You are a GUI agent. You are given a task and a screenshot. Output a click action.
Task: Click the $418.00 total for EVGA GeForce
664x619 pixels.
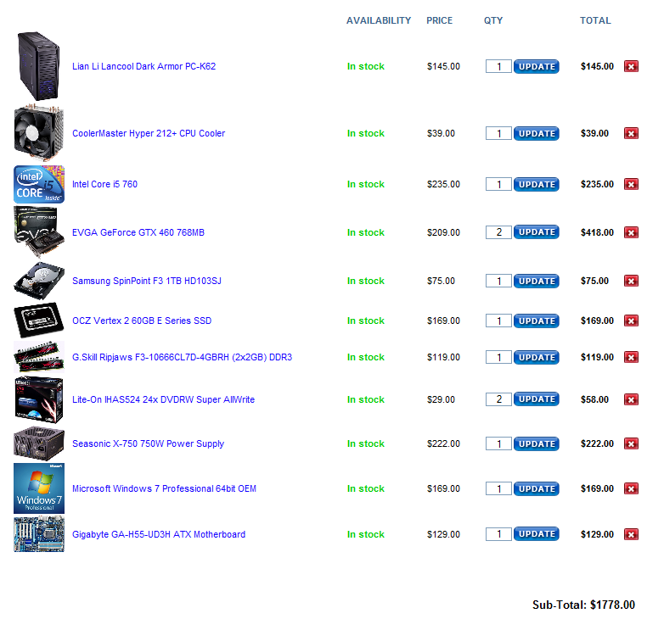coord(597,232)
